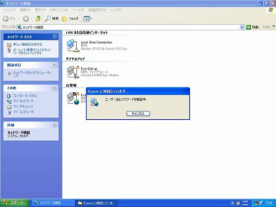Viewport: 276px width, 207px height.
Task: Collapse the Network Tasks panel
Action: pos(55,36)
